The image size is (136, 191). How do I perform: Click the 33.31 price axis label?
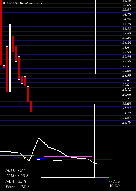pyautogui.click(x=127, y=29)
